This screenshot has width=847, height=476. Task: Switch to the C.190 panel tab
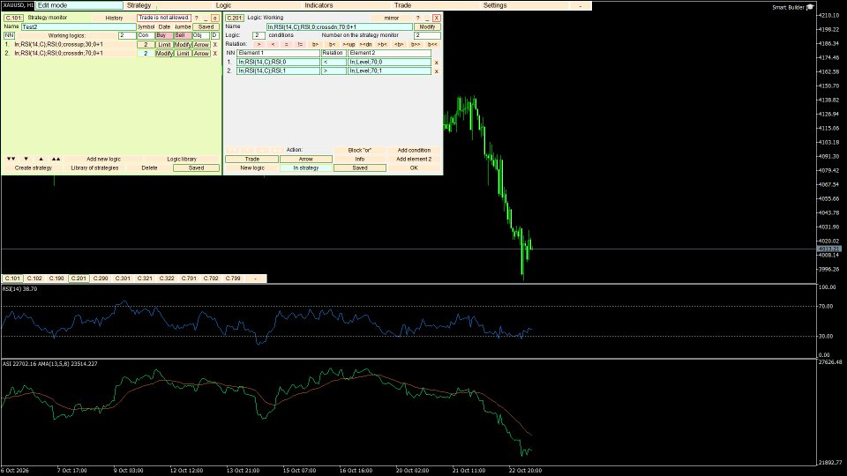(x=56, y=279)
